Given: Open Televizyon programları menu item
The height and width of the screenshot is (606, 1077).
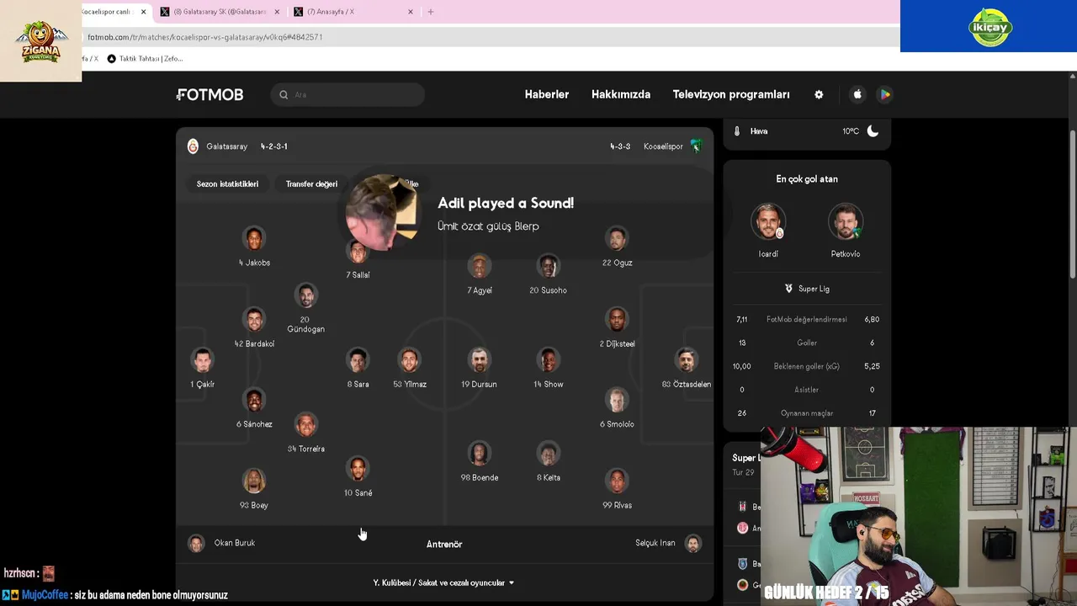Looking at the screenshot, I should point(731,94).
